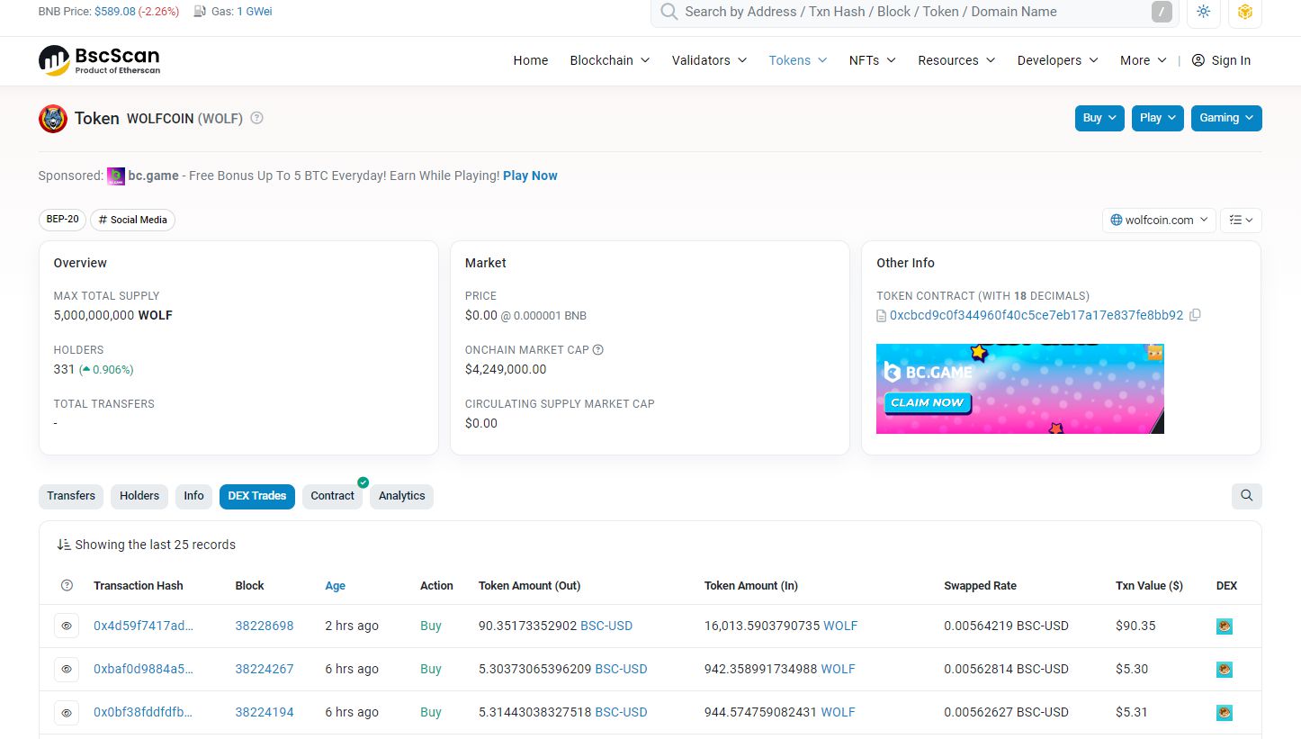1301x739 pixels.
Task: Switch to the Holders tab
Action: 139,496
